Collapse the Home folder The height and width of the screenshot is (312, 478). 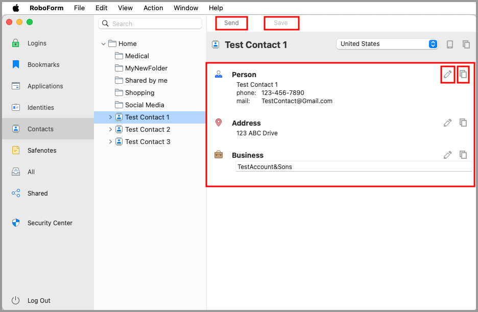[103, 44]
